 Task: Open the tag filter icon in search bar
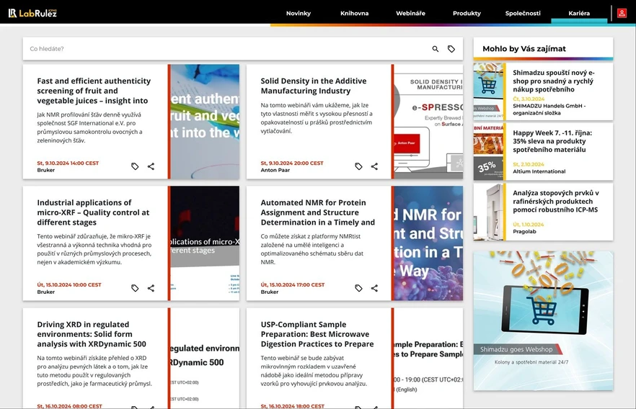click(x=451, y=49)
